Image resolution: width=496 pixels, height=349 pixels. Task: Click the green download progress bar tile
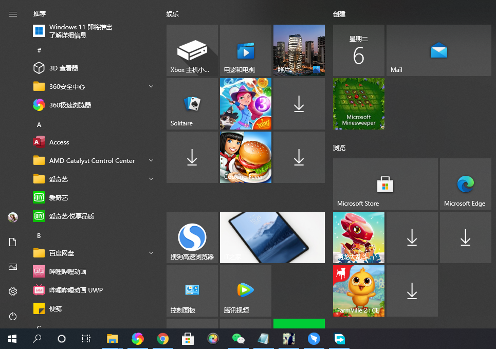[x=299, y=323]
